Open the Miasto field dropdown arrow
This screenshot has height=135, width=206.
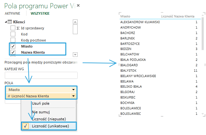pos(74,90)
